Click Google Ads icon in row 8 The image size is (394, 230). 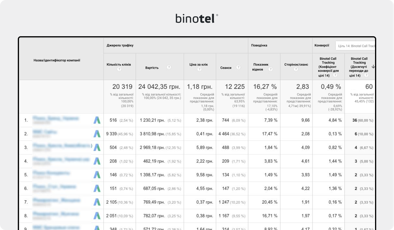[97, 216]
